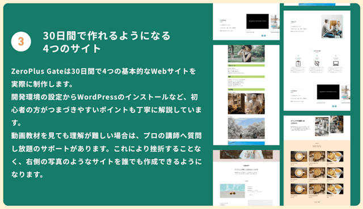This screenshot has height=209, width=363.
Task: Click the text "実際に制作します。"
Action: click(x=42, y=84)
